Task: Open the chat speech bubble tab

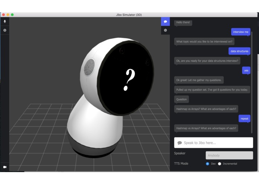Action: (165, 22)
